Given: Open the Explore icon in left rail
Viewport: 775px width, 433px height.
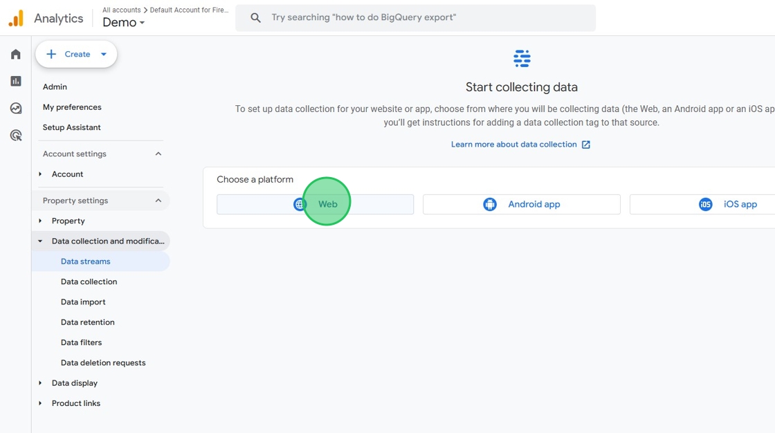Looking at the screenshot, I should pos(16,108).
